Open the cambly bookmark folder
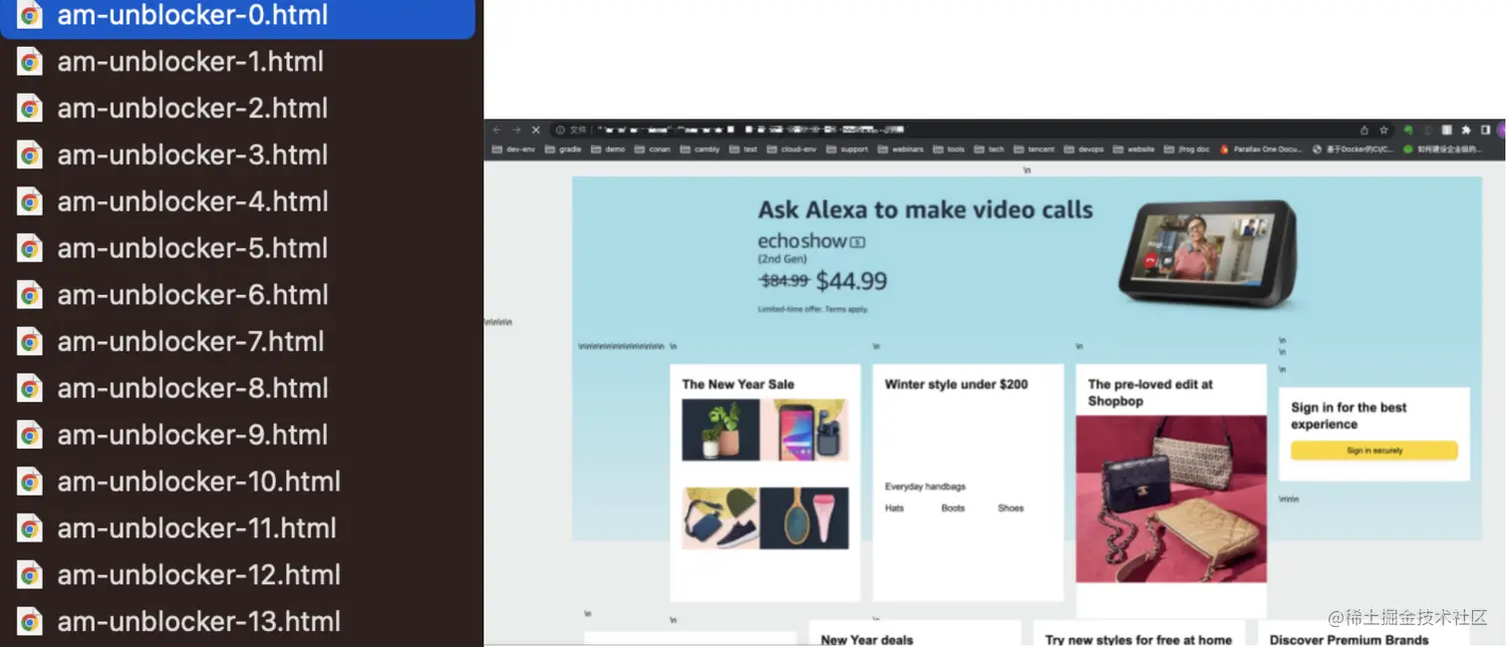This screenshot has height=647, width=1507. tap(700, 150)
